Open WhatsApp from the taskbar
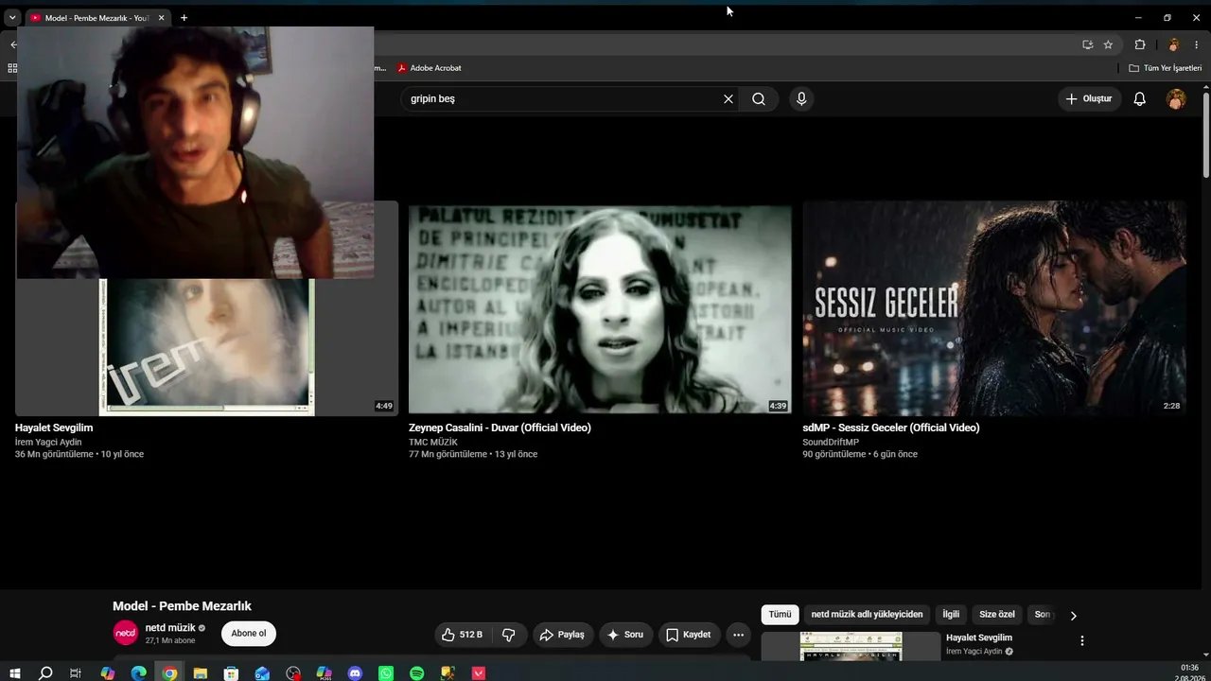Screen dimensions: 1211x681 coord(386,673)
